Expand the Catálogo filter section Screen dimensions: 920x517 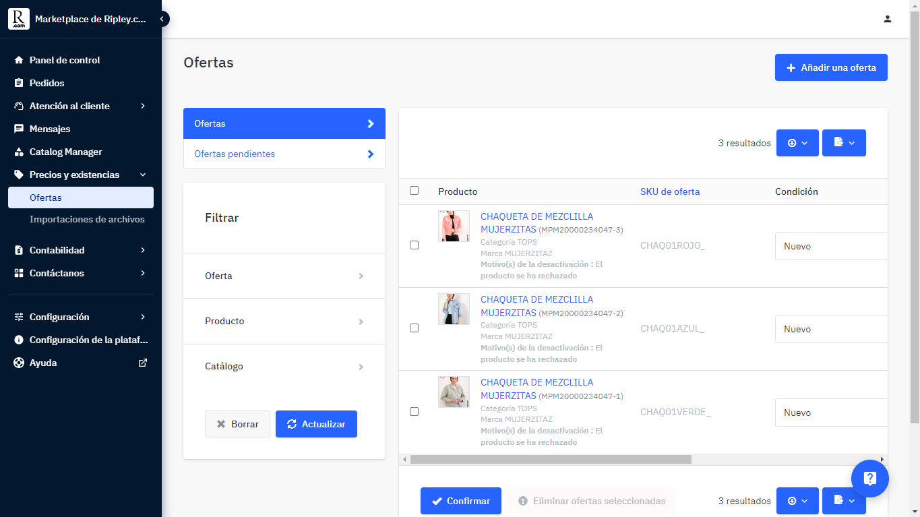(284, 366)
